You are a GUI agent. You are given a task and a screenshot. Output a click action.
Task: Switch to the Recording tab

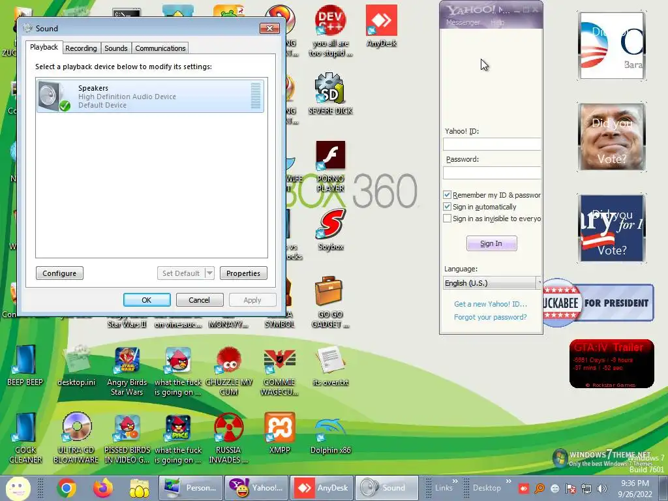coord(81,48)
